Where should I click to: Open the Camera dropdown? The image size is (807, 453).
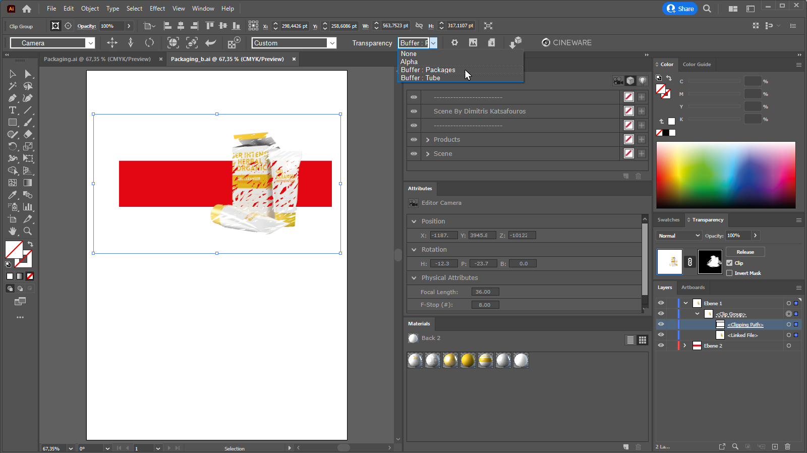(x=52, y=43)
